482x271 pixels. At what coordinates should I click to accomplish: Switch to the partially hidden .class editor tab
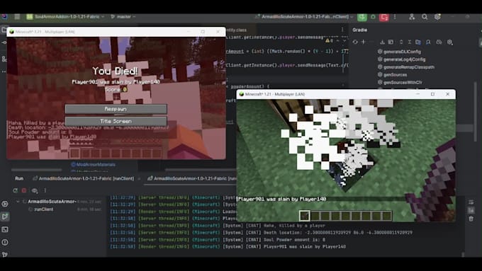click(x=237, y=30)
